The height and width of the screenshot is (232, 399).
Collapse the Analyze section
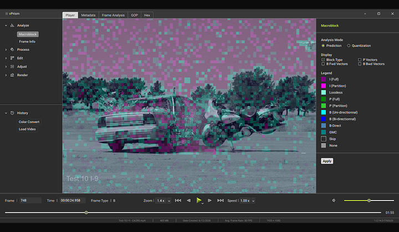coord(6,25)
